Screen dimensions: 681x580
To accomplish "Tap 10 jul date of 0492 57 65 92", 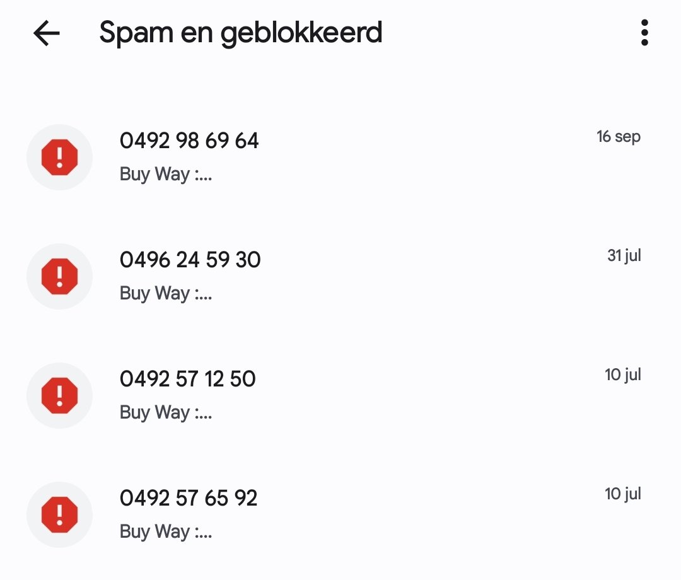I will [622, 494].
